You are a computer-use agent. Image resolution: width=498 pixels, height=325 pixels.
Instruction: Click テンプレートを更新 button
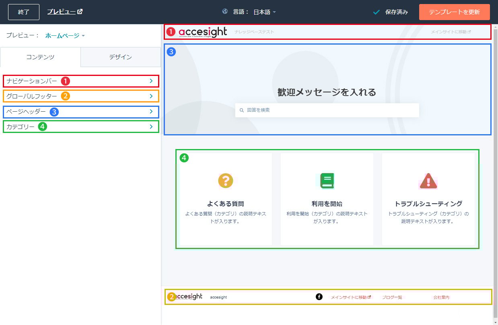click(455, 12)
